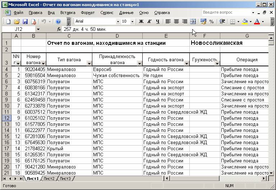Open the Файл menu
This screenshot has height=190, width=276.
(x=18, y=13)
